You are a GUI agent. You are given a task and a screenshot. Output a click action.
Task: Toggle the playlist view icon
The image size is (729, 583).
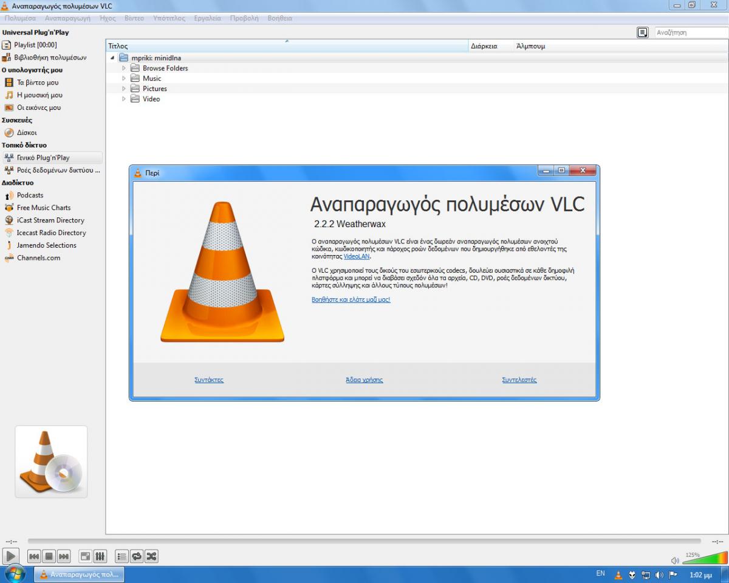(122, 556)
